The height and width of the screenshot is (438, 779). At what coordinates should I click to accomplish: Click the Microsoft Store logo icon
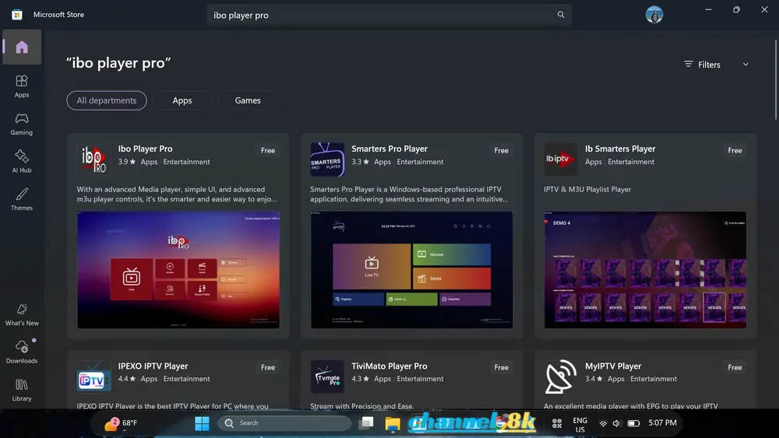[x=17, y=14]
